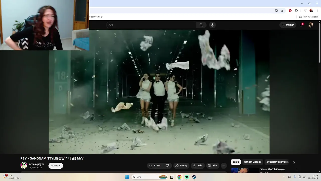
Task: Open the red Opera-style extension icon
Action: tap(290, 11)
